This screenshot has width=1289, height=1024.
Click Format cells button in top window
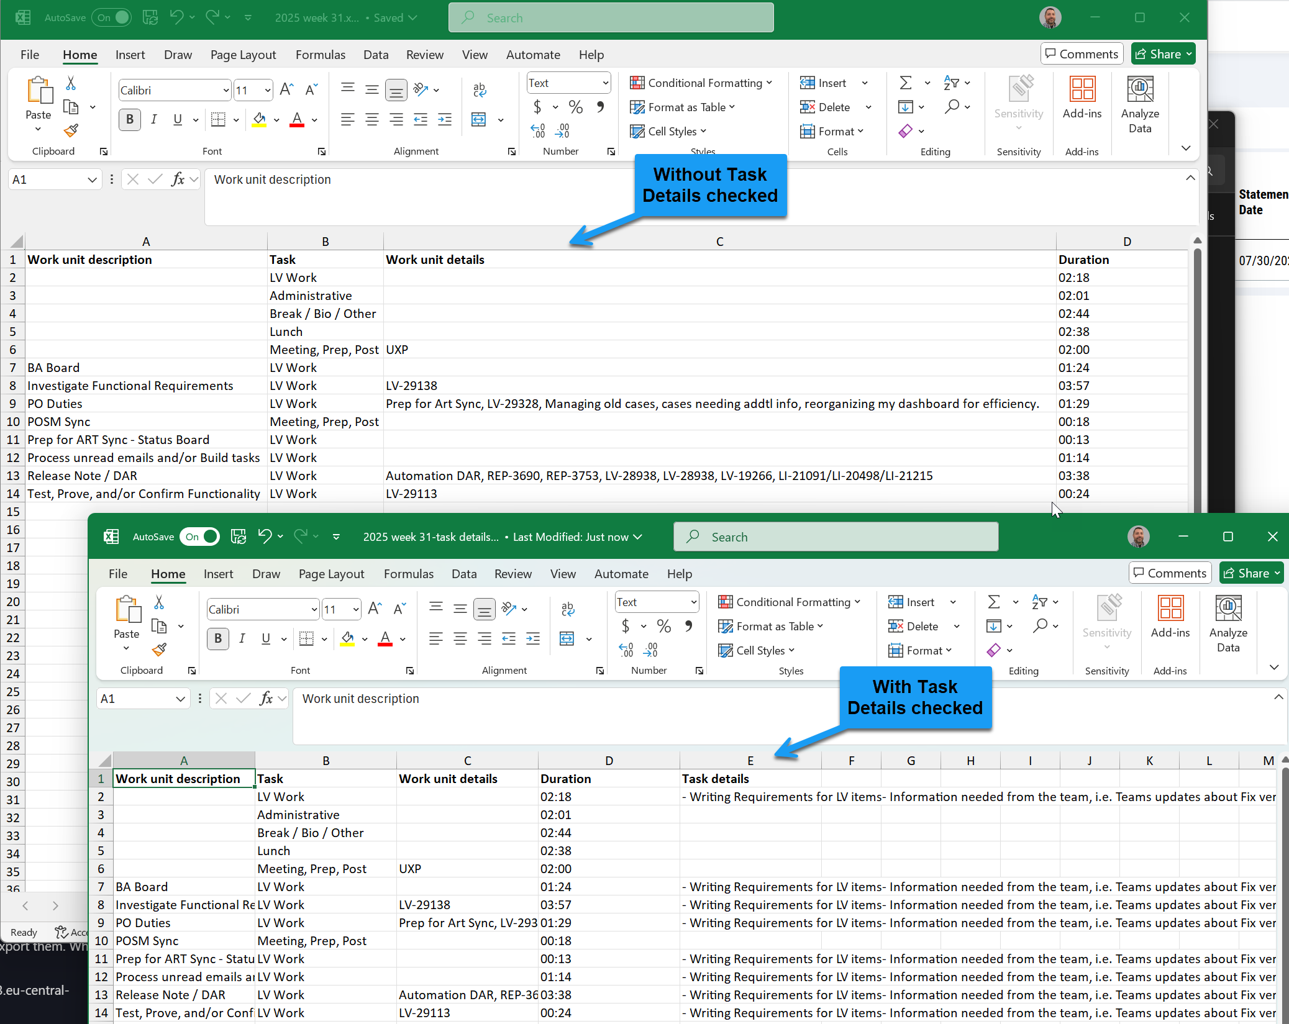(x=831, y=131)
